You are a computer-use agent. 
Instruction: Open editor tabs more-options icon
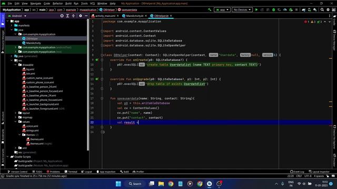coord(330,16)
